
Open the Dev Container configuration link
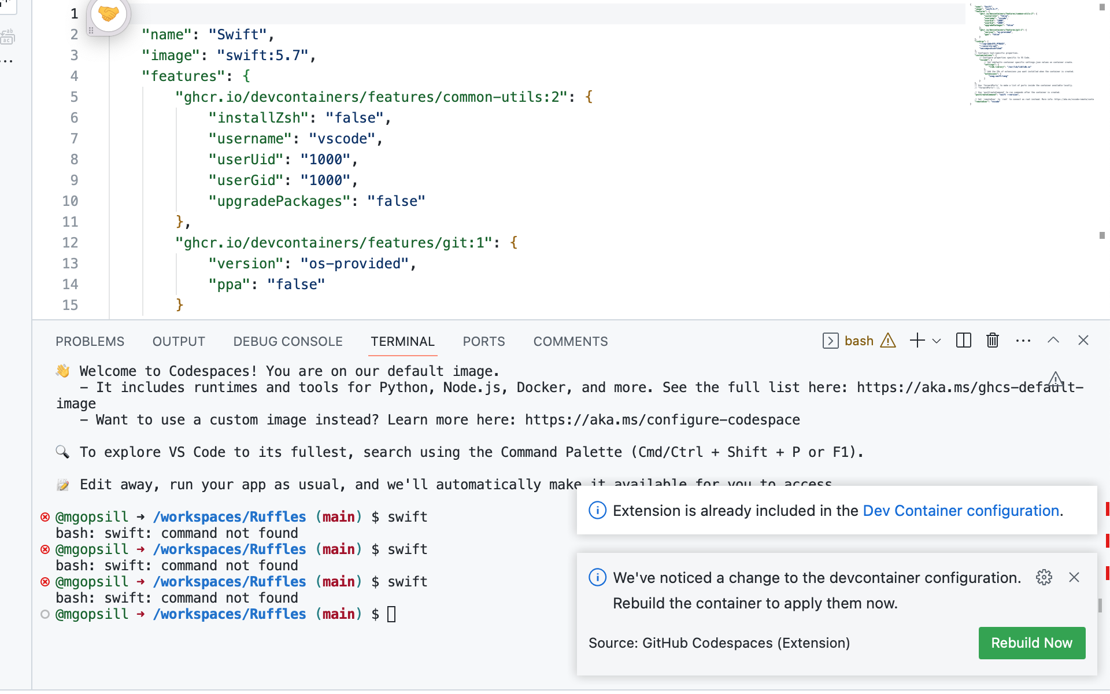pos(961,511)
